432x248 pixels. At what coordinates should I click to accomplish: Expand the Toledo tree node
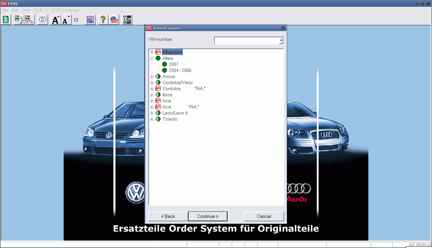[152, 119]
